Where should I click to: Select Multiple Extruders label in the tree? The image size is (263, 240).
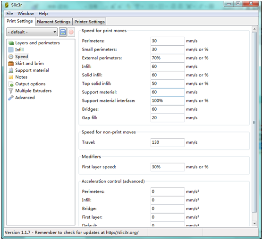click(34, 91)
